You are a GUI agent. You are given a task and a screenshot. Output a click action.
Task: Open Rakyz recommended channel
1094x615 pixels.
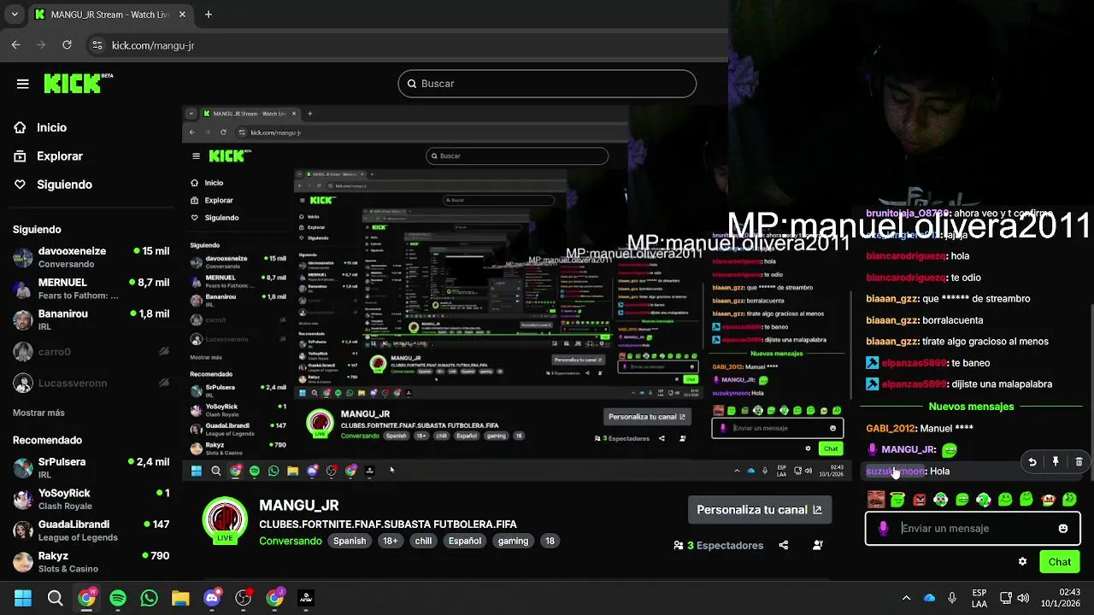tap(91, 561)
